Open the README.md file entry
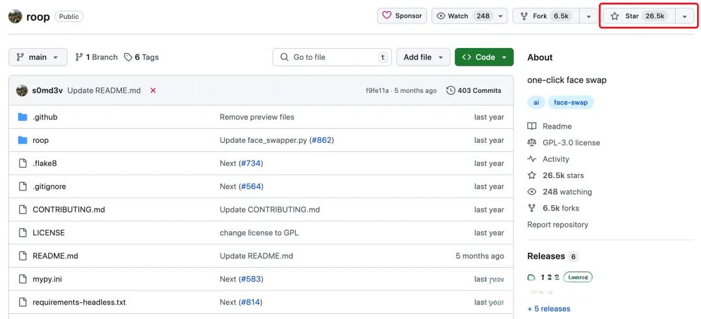Screen dimensions: 701x319 click(x=55, y=256)
